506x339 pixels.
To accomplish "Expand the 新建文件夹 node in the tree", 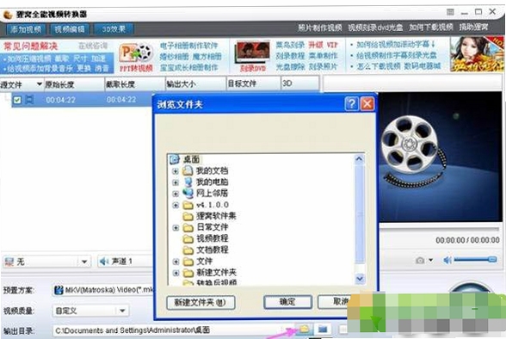I will click(x=176, y=273).
